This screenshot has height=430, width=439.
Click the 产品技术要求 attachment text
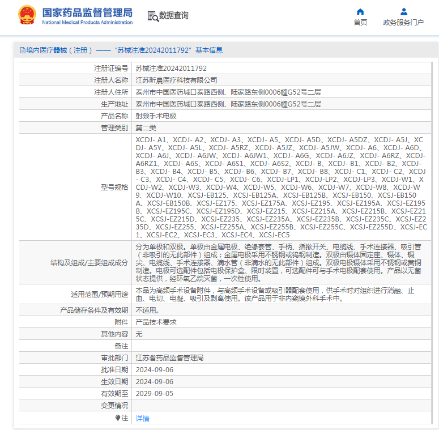click(156, 322)
